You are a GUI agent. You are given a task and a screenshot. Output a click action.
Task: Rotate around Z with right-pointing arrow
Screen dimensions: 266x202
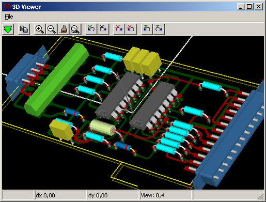159,29
